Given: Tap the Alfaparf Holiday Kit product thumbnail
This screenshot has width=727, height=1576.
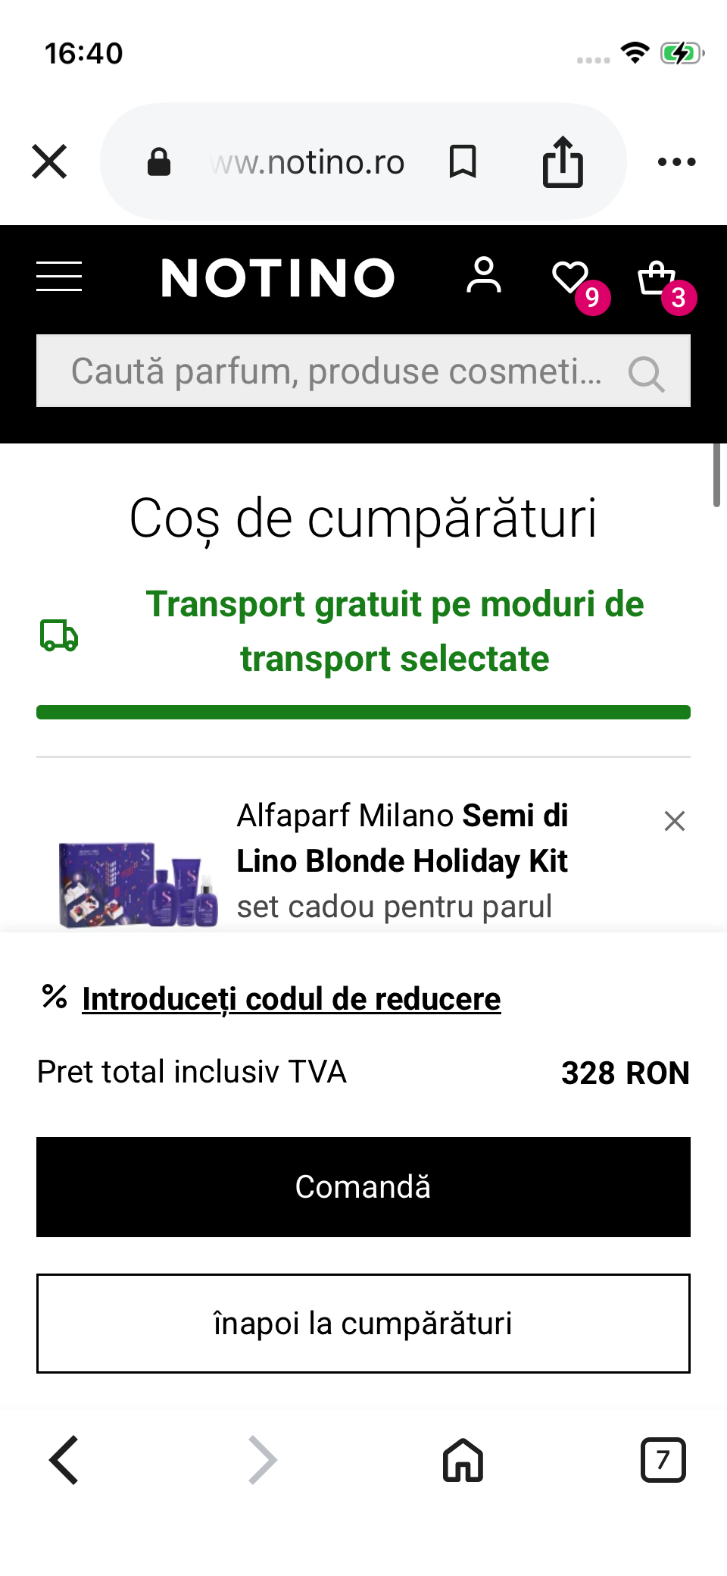Looking at the screenshot, I should 138,884.
